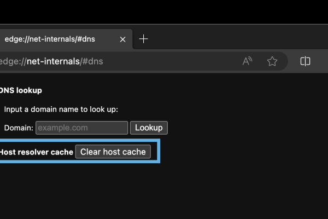Click the DNS lookup heading
Image resolution: width=328 pixels, height=219 pixels.
coord(21,90)
